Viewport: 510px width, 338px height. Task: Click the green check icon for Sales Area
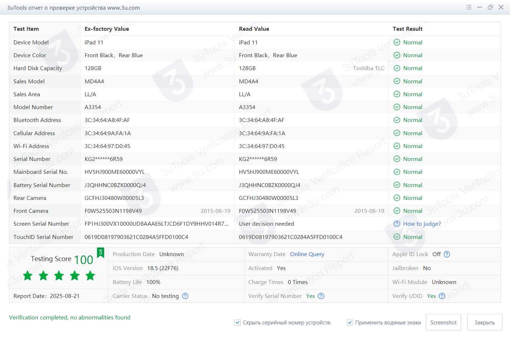pyautogui.click(x=397, y=94)
